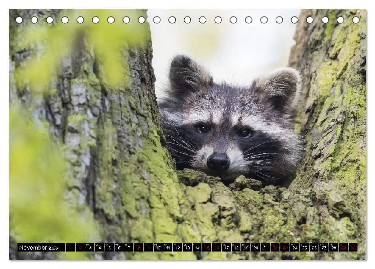Select date 19 in the calendar row
The height and width of the screenshot is (269, 375).
pos(246,248)
